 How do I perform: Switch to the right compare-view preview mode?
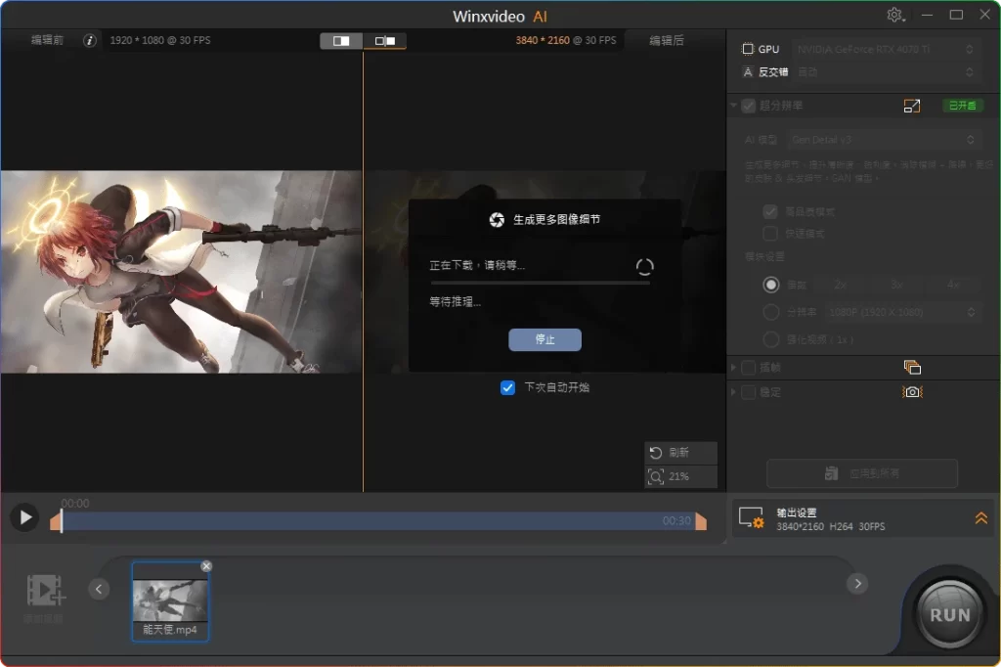tap(385, 40)
